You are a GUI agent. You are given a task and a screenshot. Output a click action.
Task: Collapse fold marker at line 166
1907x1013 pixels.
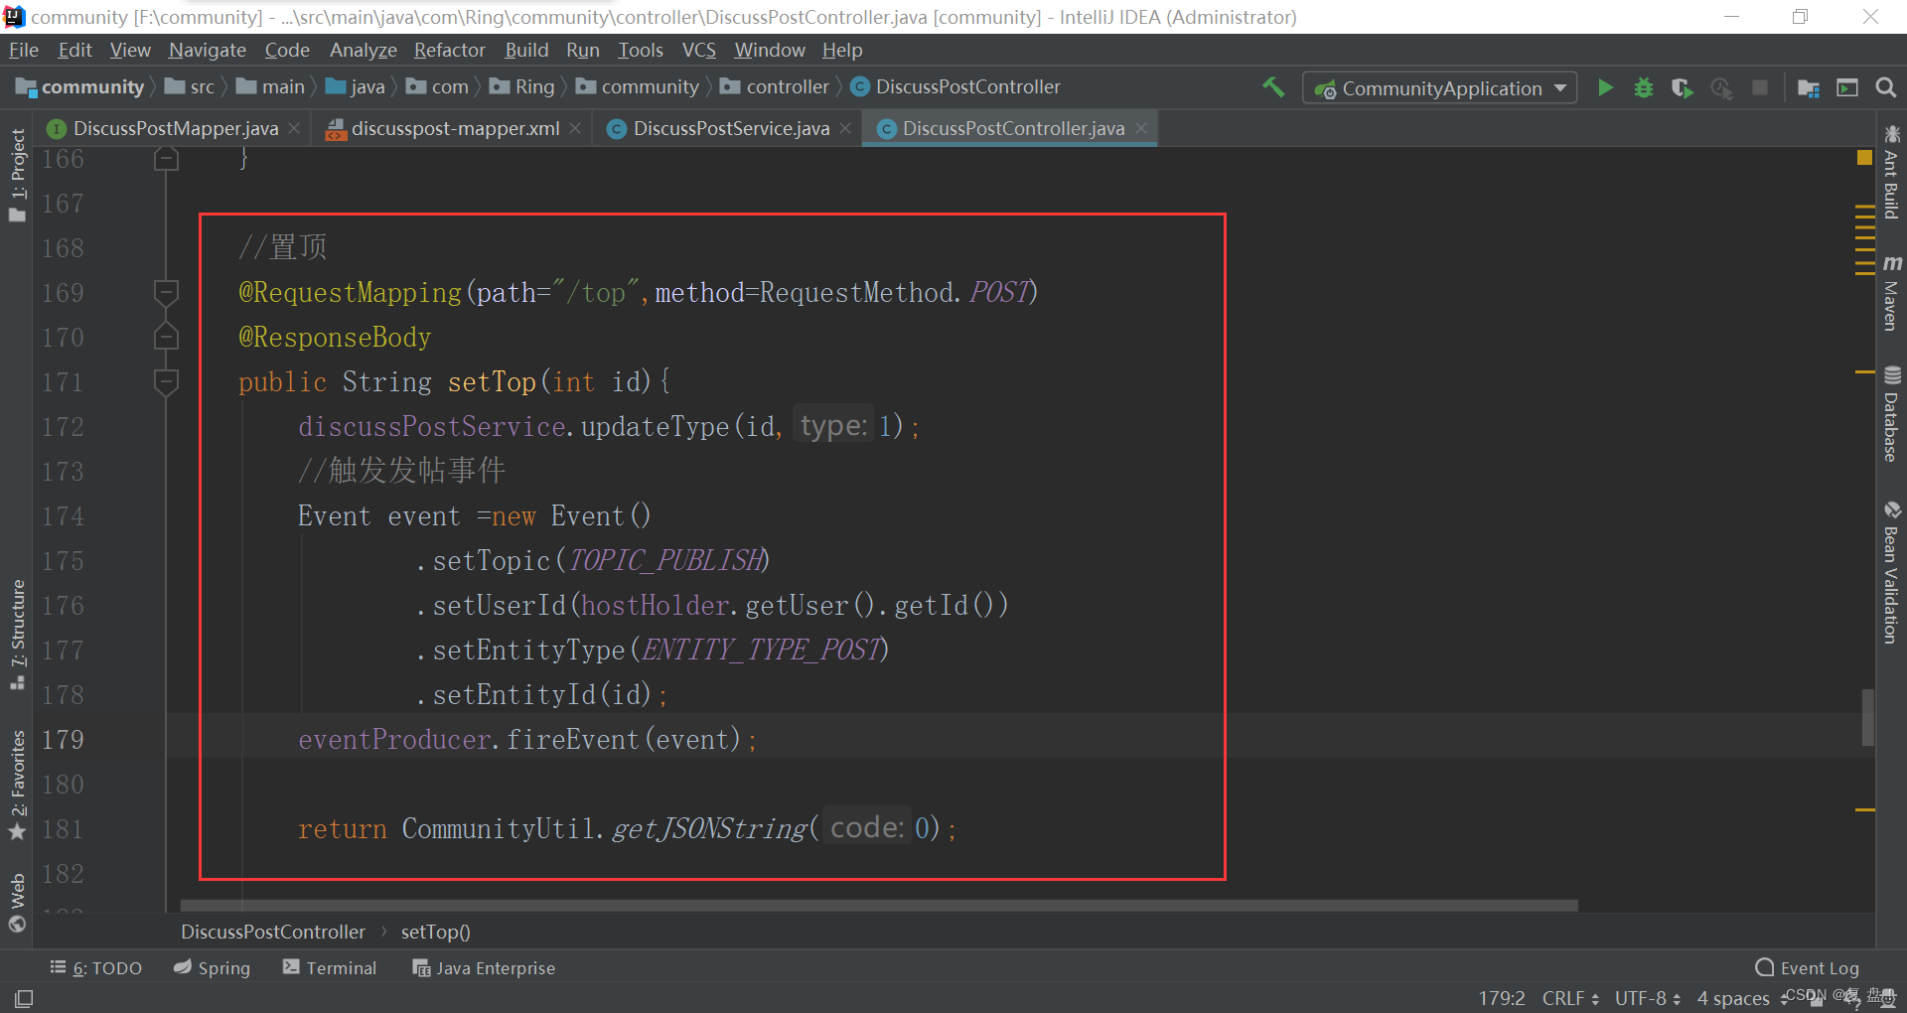coord(166,159)
